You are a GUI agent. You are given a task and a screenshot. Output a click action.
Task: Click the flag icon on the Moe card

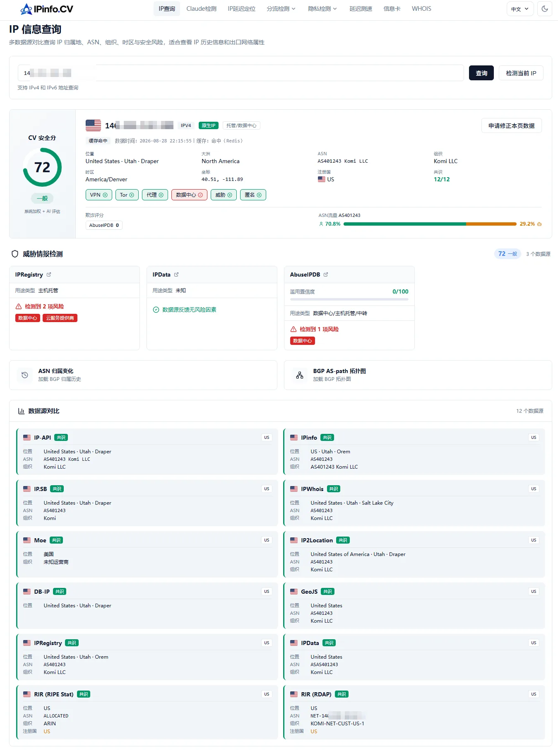(27, 540)
